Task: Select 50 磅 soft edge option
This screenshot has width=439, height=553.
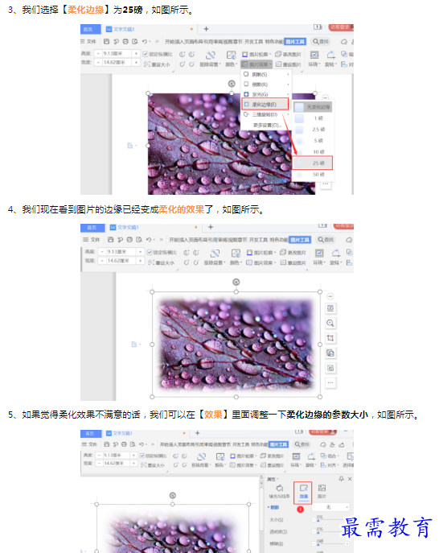Action: pyautogui.click(x=314, y=174)
